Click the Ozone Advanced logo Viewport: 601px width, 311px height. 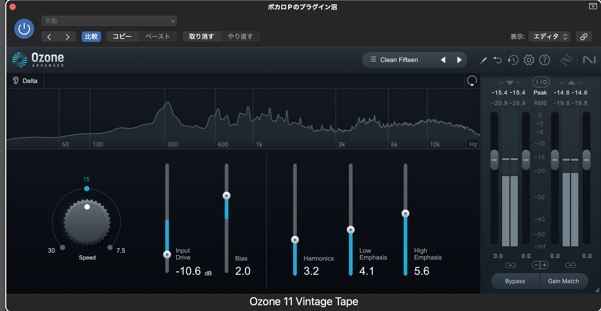pyautogui.click(x=38, y=60)
